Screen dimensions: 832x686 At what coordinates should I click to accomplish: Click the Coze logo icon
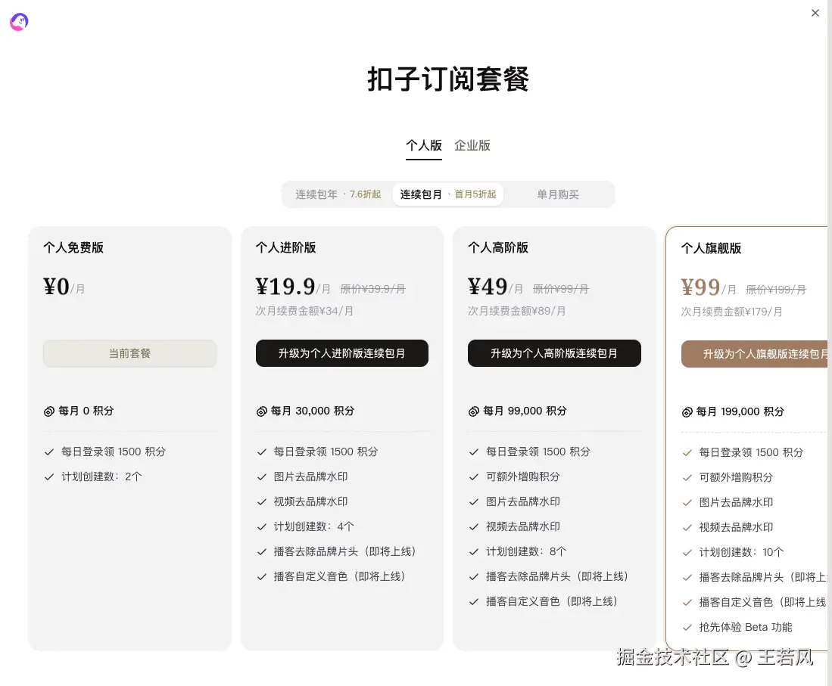[x=19, y=22]
